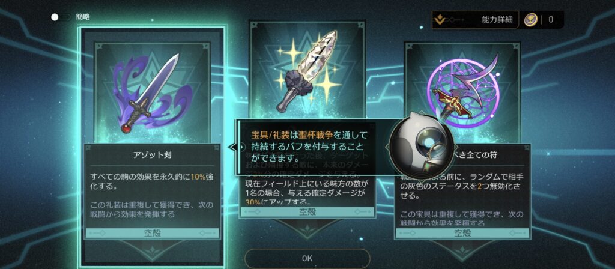This screenshot has width=615, height=269.
Task: Click the winged emblem beside 能力詳細
Action: coord(441,20)
